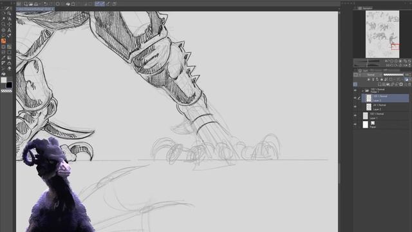Select the Paper layer row

tap(385, 124)
